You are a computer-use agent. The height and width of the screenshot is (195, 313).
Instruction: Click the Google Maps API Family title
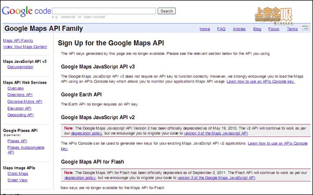coord(43,28)
